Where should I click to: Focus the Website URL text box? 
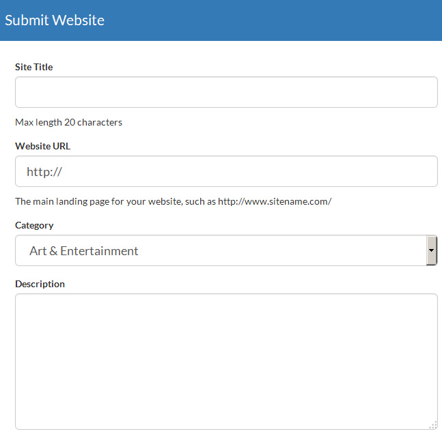225,171
